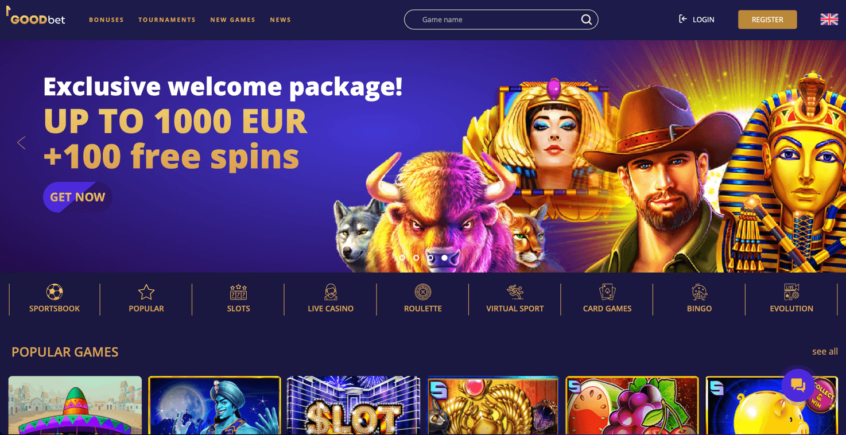Open the Tournaments menu item
Screen dimensions: 846x435
pos(167,20)
